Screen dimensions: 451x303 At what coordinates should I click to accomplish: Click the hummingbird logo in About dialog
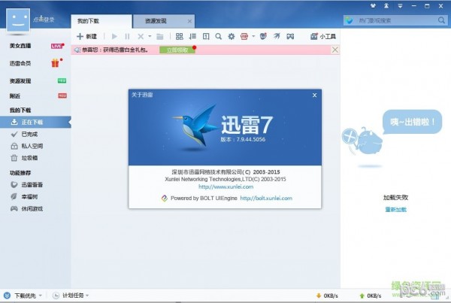(x=195, y=126)
